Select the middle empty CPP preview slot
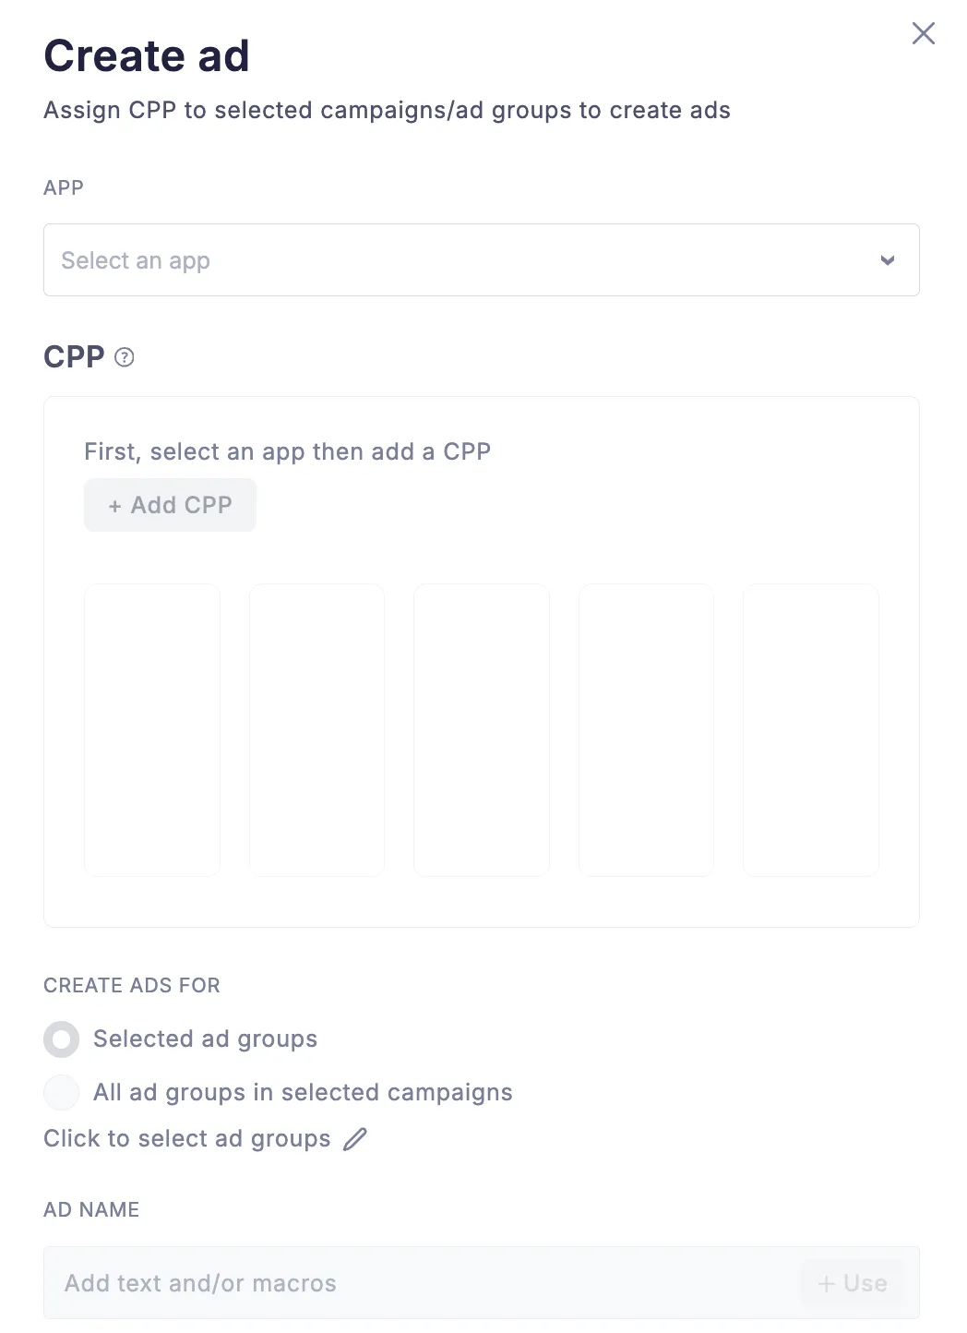Viewport: 967px width, 1333px height. tap(481, 729)
